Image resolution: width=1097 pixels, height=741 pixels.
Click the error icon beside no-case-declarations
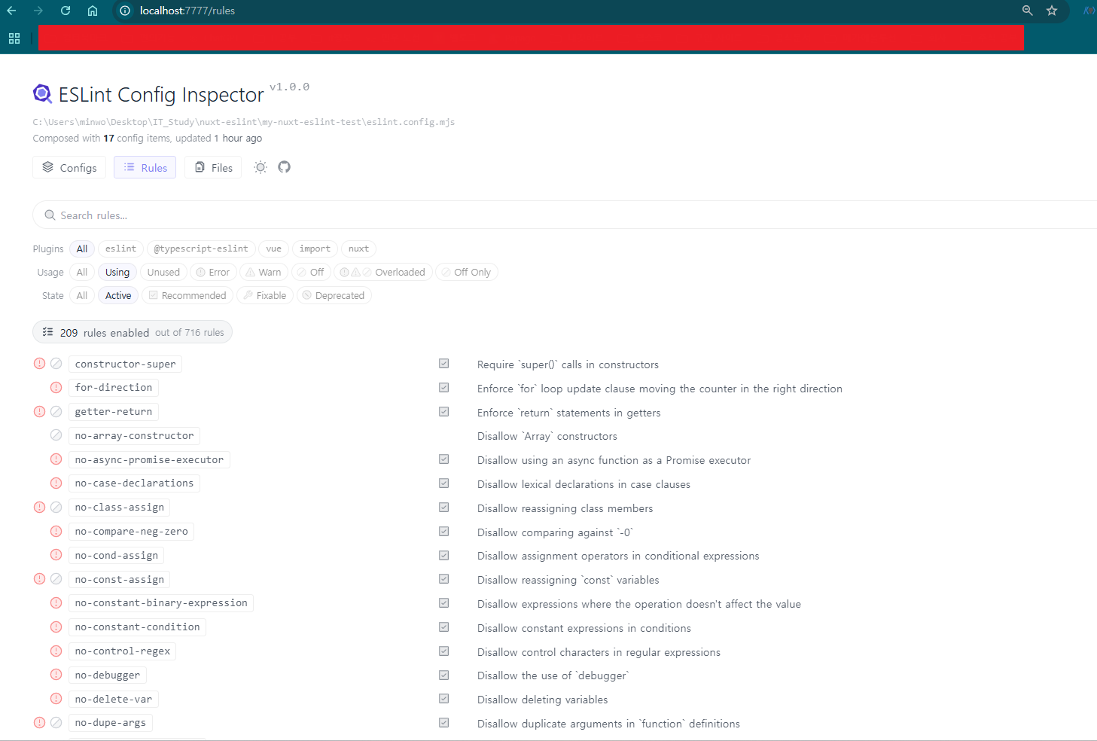pyautogui.click(x=56, y=483)
